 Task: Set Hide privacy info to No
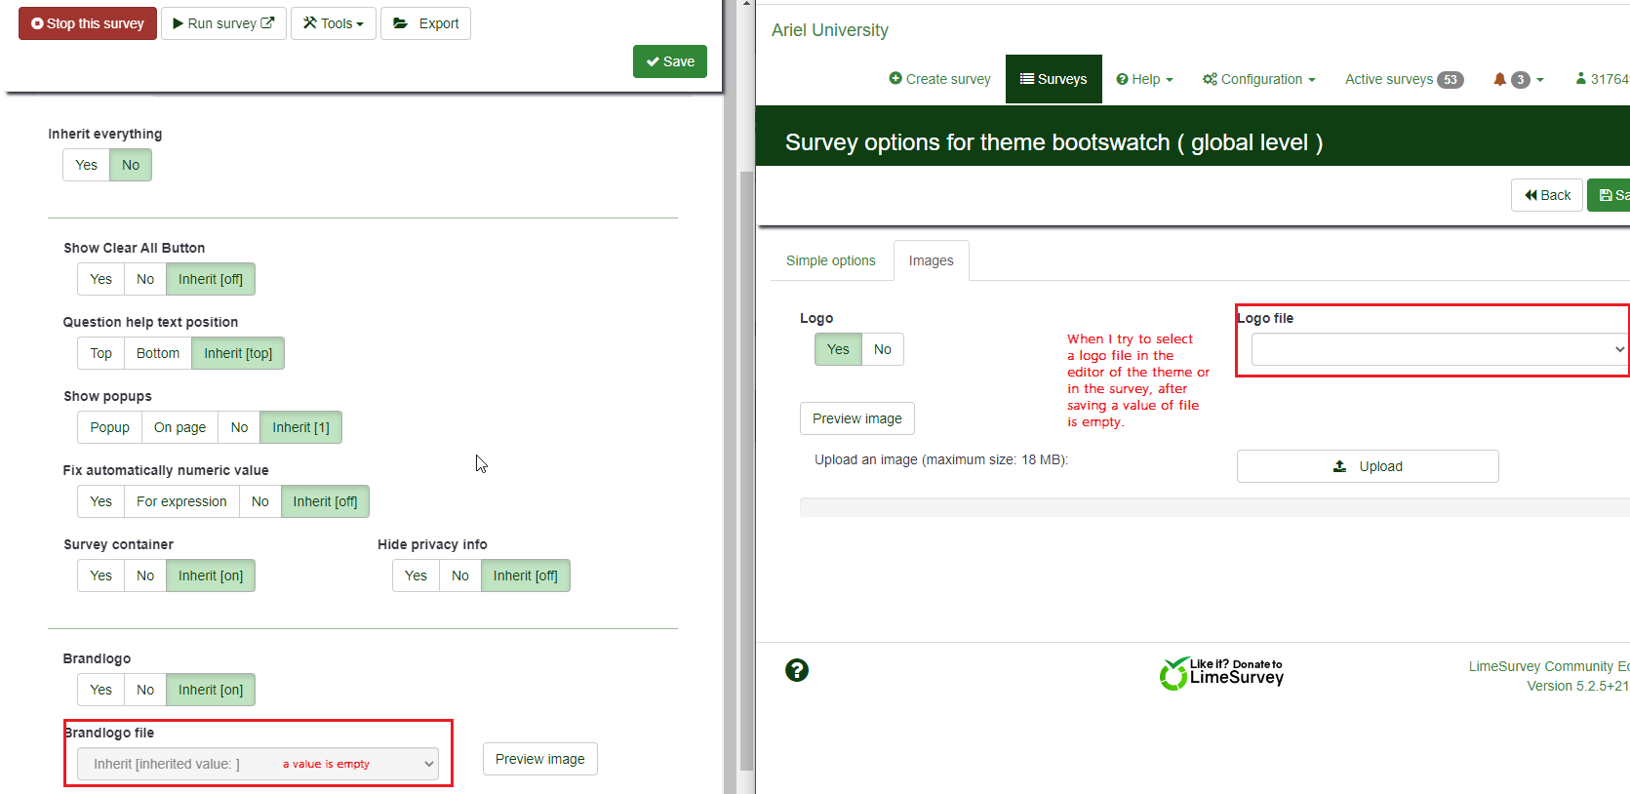[460, 576]
